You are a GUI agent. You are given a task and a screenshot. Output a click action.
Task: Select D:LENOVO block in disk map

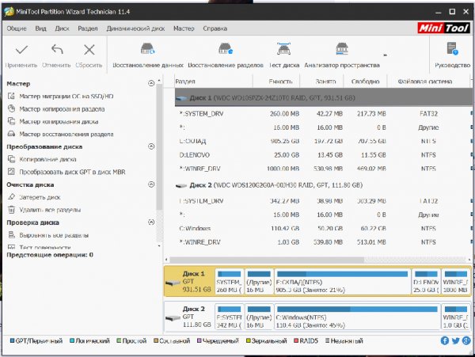click(x=426, y=282)
